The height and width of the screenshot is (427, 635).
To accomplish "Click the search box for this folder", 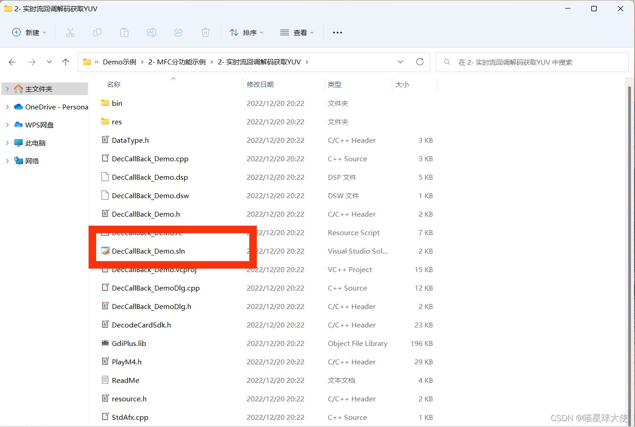I will (532, 62).
